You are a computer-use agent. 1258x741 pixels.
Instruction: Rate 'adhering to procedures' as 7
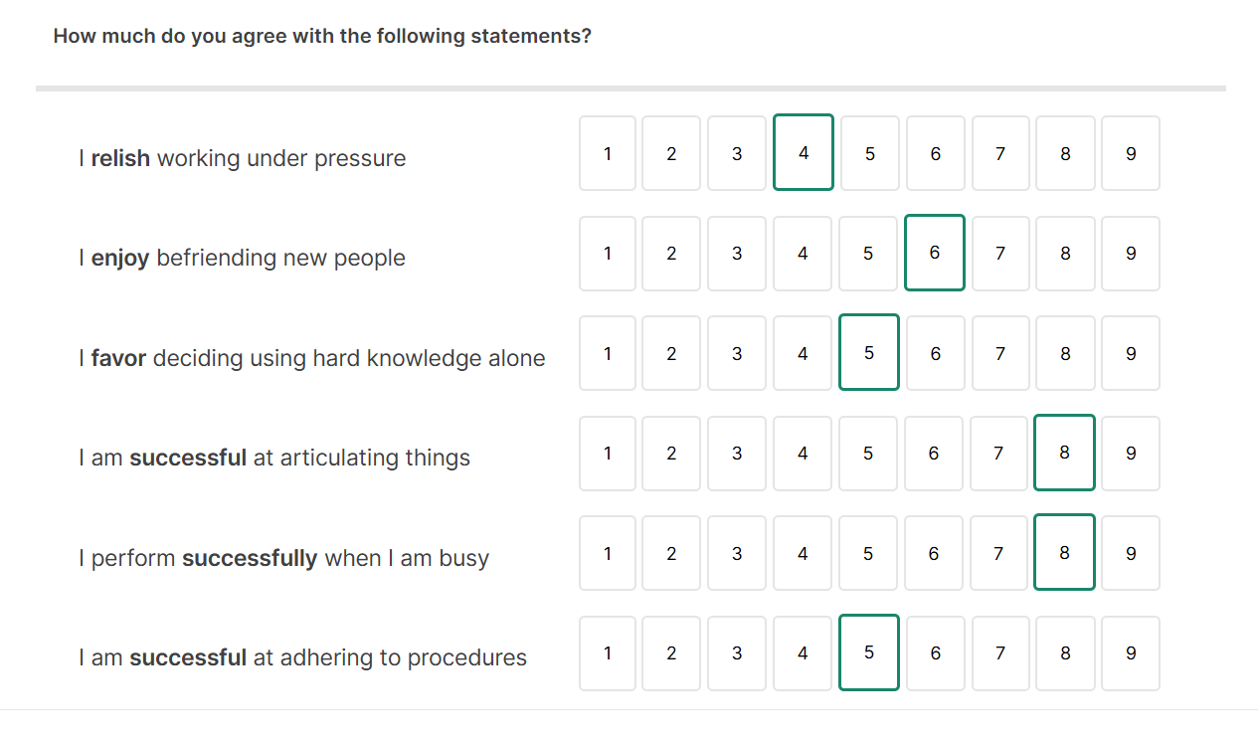[999, 653]
